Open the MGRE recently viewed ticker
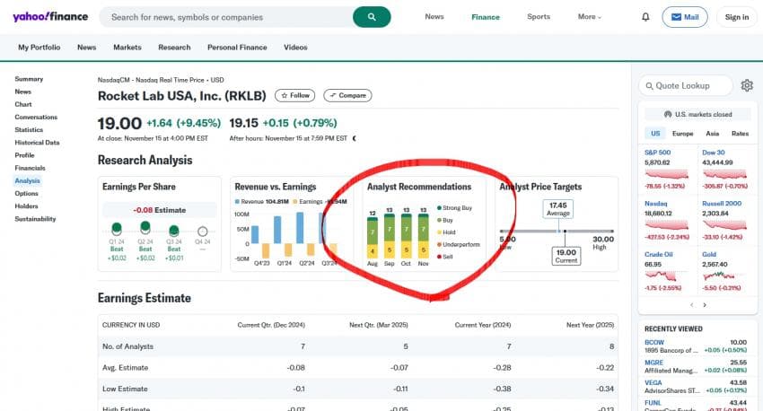 pyautogui.click(x=654, y=363)
